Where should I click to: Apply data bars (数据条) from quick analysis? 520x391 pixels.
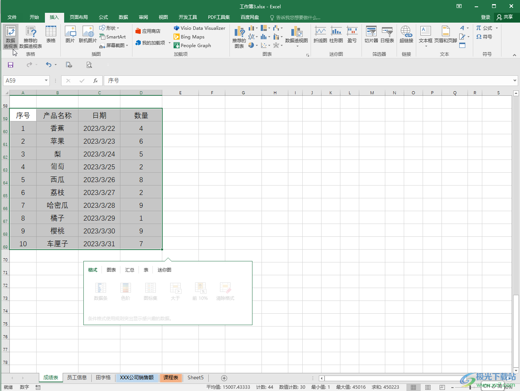[101, 291]
